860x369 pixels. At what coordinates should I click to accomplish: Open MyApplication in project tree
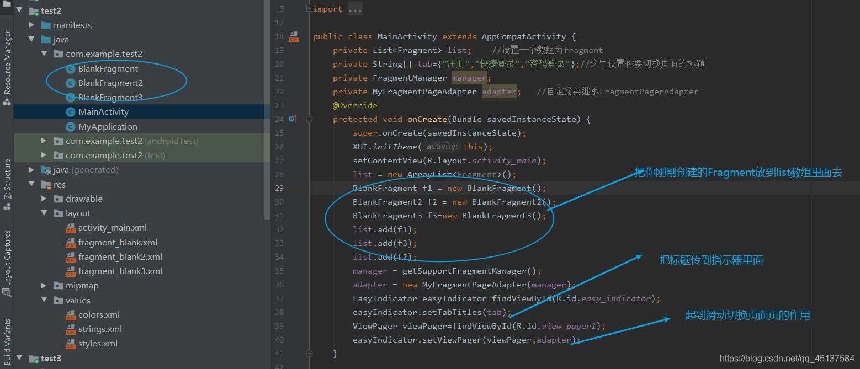(x=108, y=127)
